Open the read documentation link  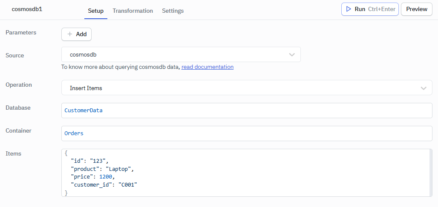[x=207, y=67]
